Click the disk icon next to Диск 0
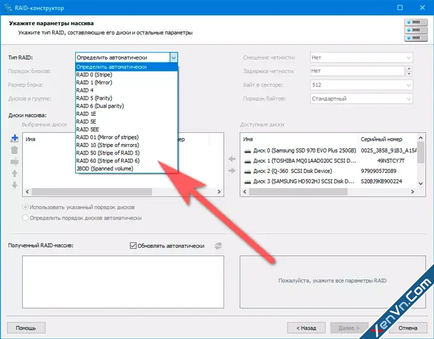This screenshot has height=339, width=434. (247, 151)
